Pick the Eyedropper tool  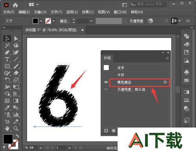[7, 108]
